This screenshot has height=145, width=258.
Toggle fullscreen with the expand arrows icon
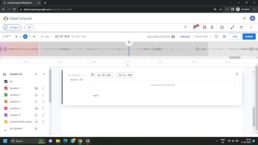[x=232, y=27]
